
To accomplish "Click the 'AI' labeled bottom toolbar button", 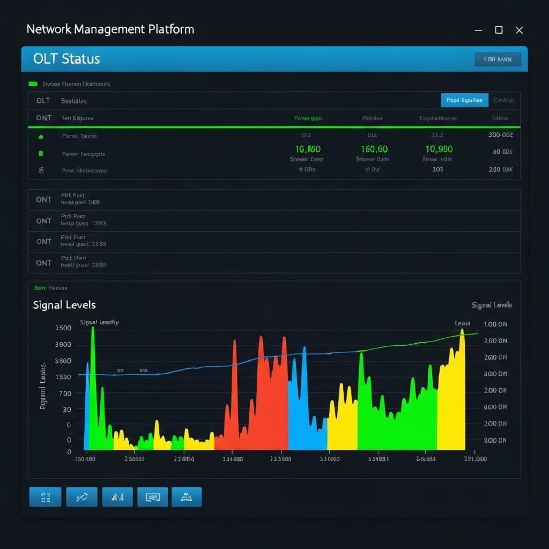I will [117, 497].
